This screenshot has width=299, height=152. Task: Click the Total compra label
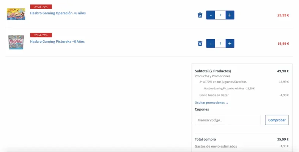[205, 139]
